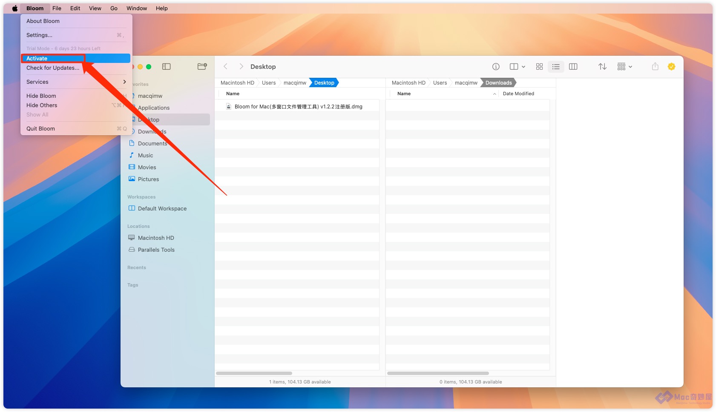Switch to list view
This screenshot has width=716, height=412.
point(556,67)
